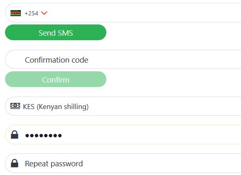This screenshot has width=241, height=175.
Task: Click empty area right of Confirmation code text
Action: point(165,59)
